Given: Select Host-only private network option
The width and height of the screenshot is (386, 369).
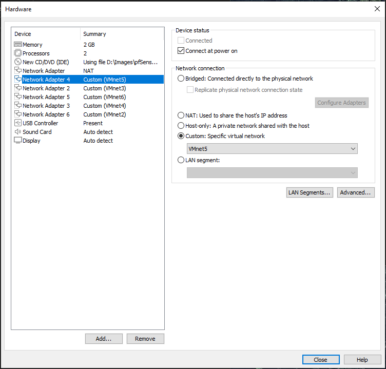Looking at the screenshot, I should [x=181, y=125].
